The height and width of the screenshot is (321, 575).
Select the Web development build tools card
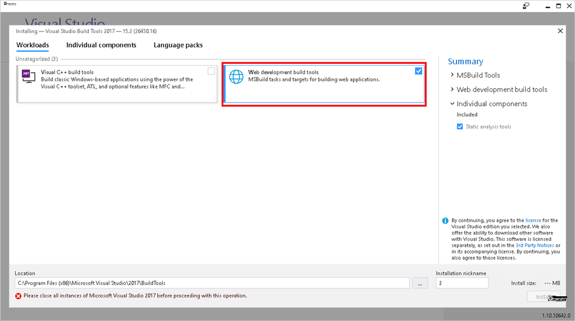pyautogui.click(x=324, y=84)
